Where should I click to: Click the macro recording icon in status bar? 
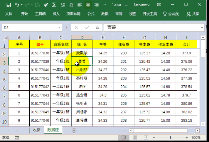17,138
